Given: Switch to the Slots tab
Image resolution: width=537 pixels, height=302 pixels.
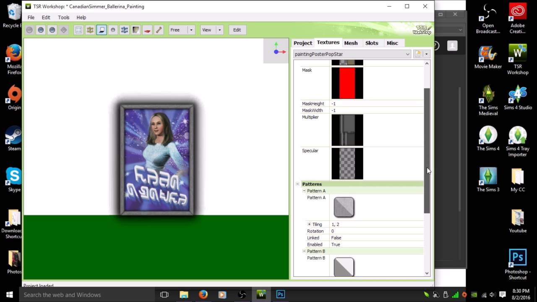Looking at the screenshot, I should (x=372, y=43).
